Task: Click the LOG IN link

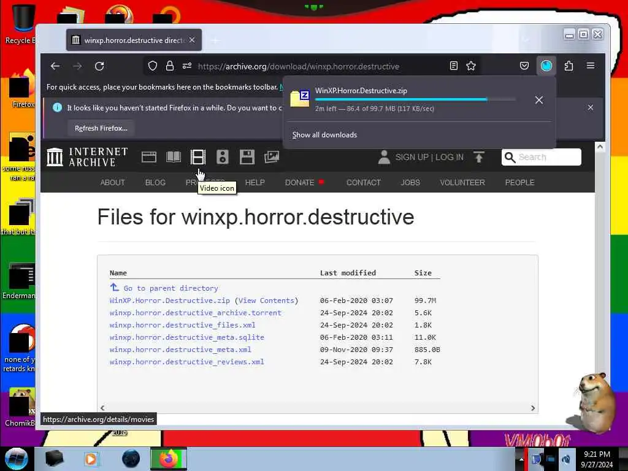Action: point(450,157)
